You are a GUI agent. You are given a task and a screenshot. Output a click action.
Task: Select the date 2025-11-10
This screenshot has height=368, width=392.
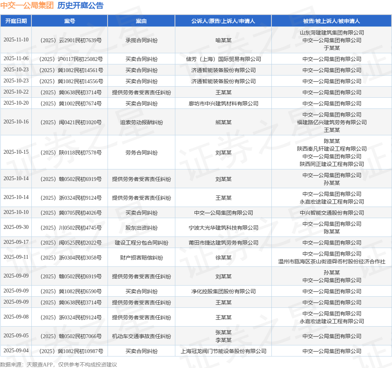tap(16, 40)
